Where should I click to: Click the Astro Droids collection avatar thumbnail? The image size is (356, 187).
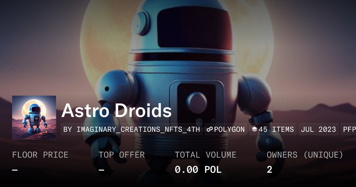pyautogui.click(x=34, y=118)
